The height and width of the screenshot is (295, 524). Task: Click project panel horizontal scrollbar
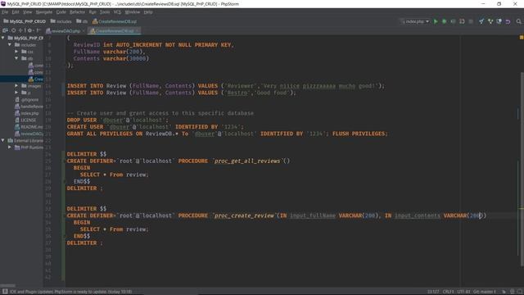[x=7, y=285]
